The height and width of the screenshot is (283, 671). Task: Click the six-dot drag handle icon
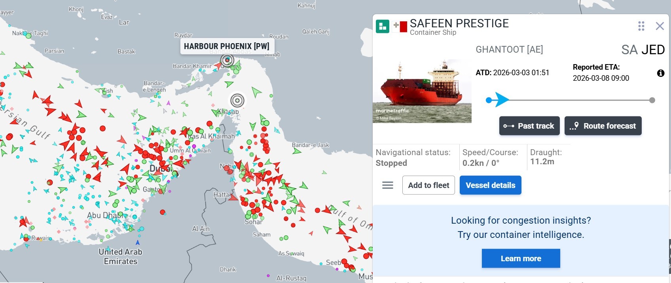[641, 26]
